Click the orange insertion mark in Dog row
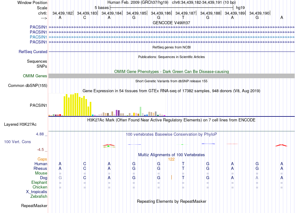295x213 pixels. 171,177
